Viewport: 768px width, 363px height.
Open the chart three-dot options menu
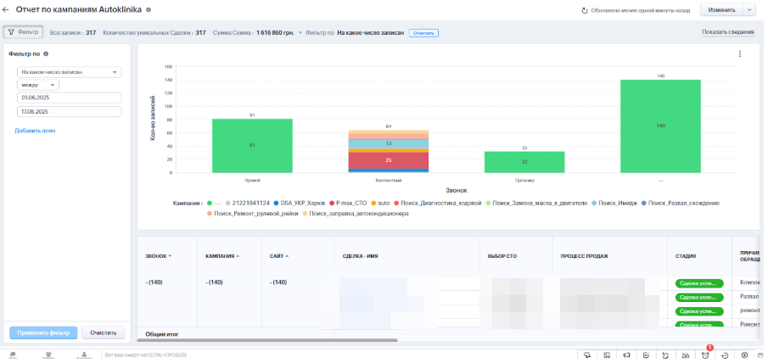click(740, 54)
